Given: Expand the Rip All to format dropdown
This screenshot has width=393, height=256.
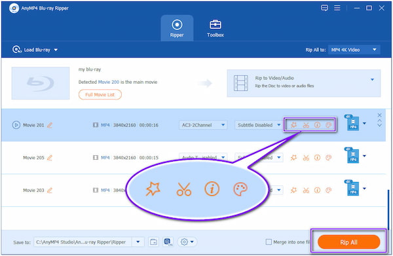Looking at the screenshot, I should [354, 50].
